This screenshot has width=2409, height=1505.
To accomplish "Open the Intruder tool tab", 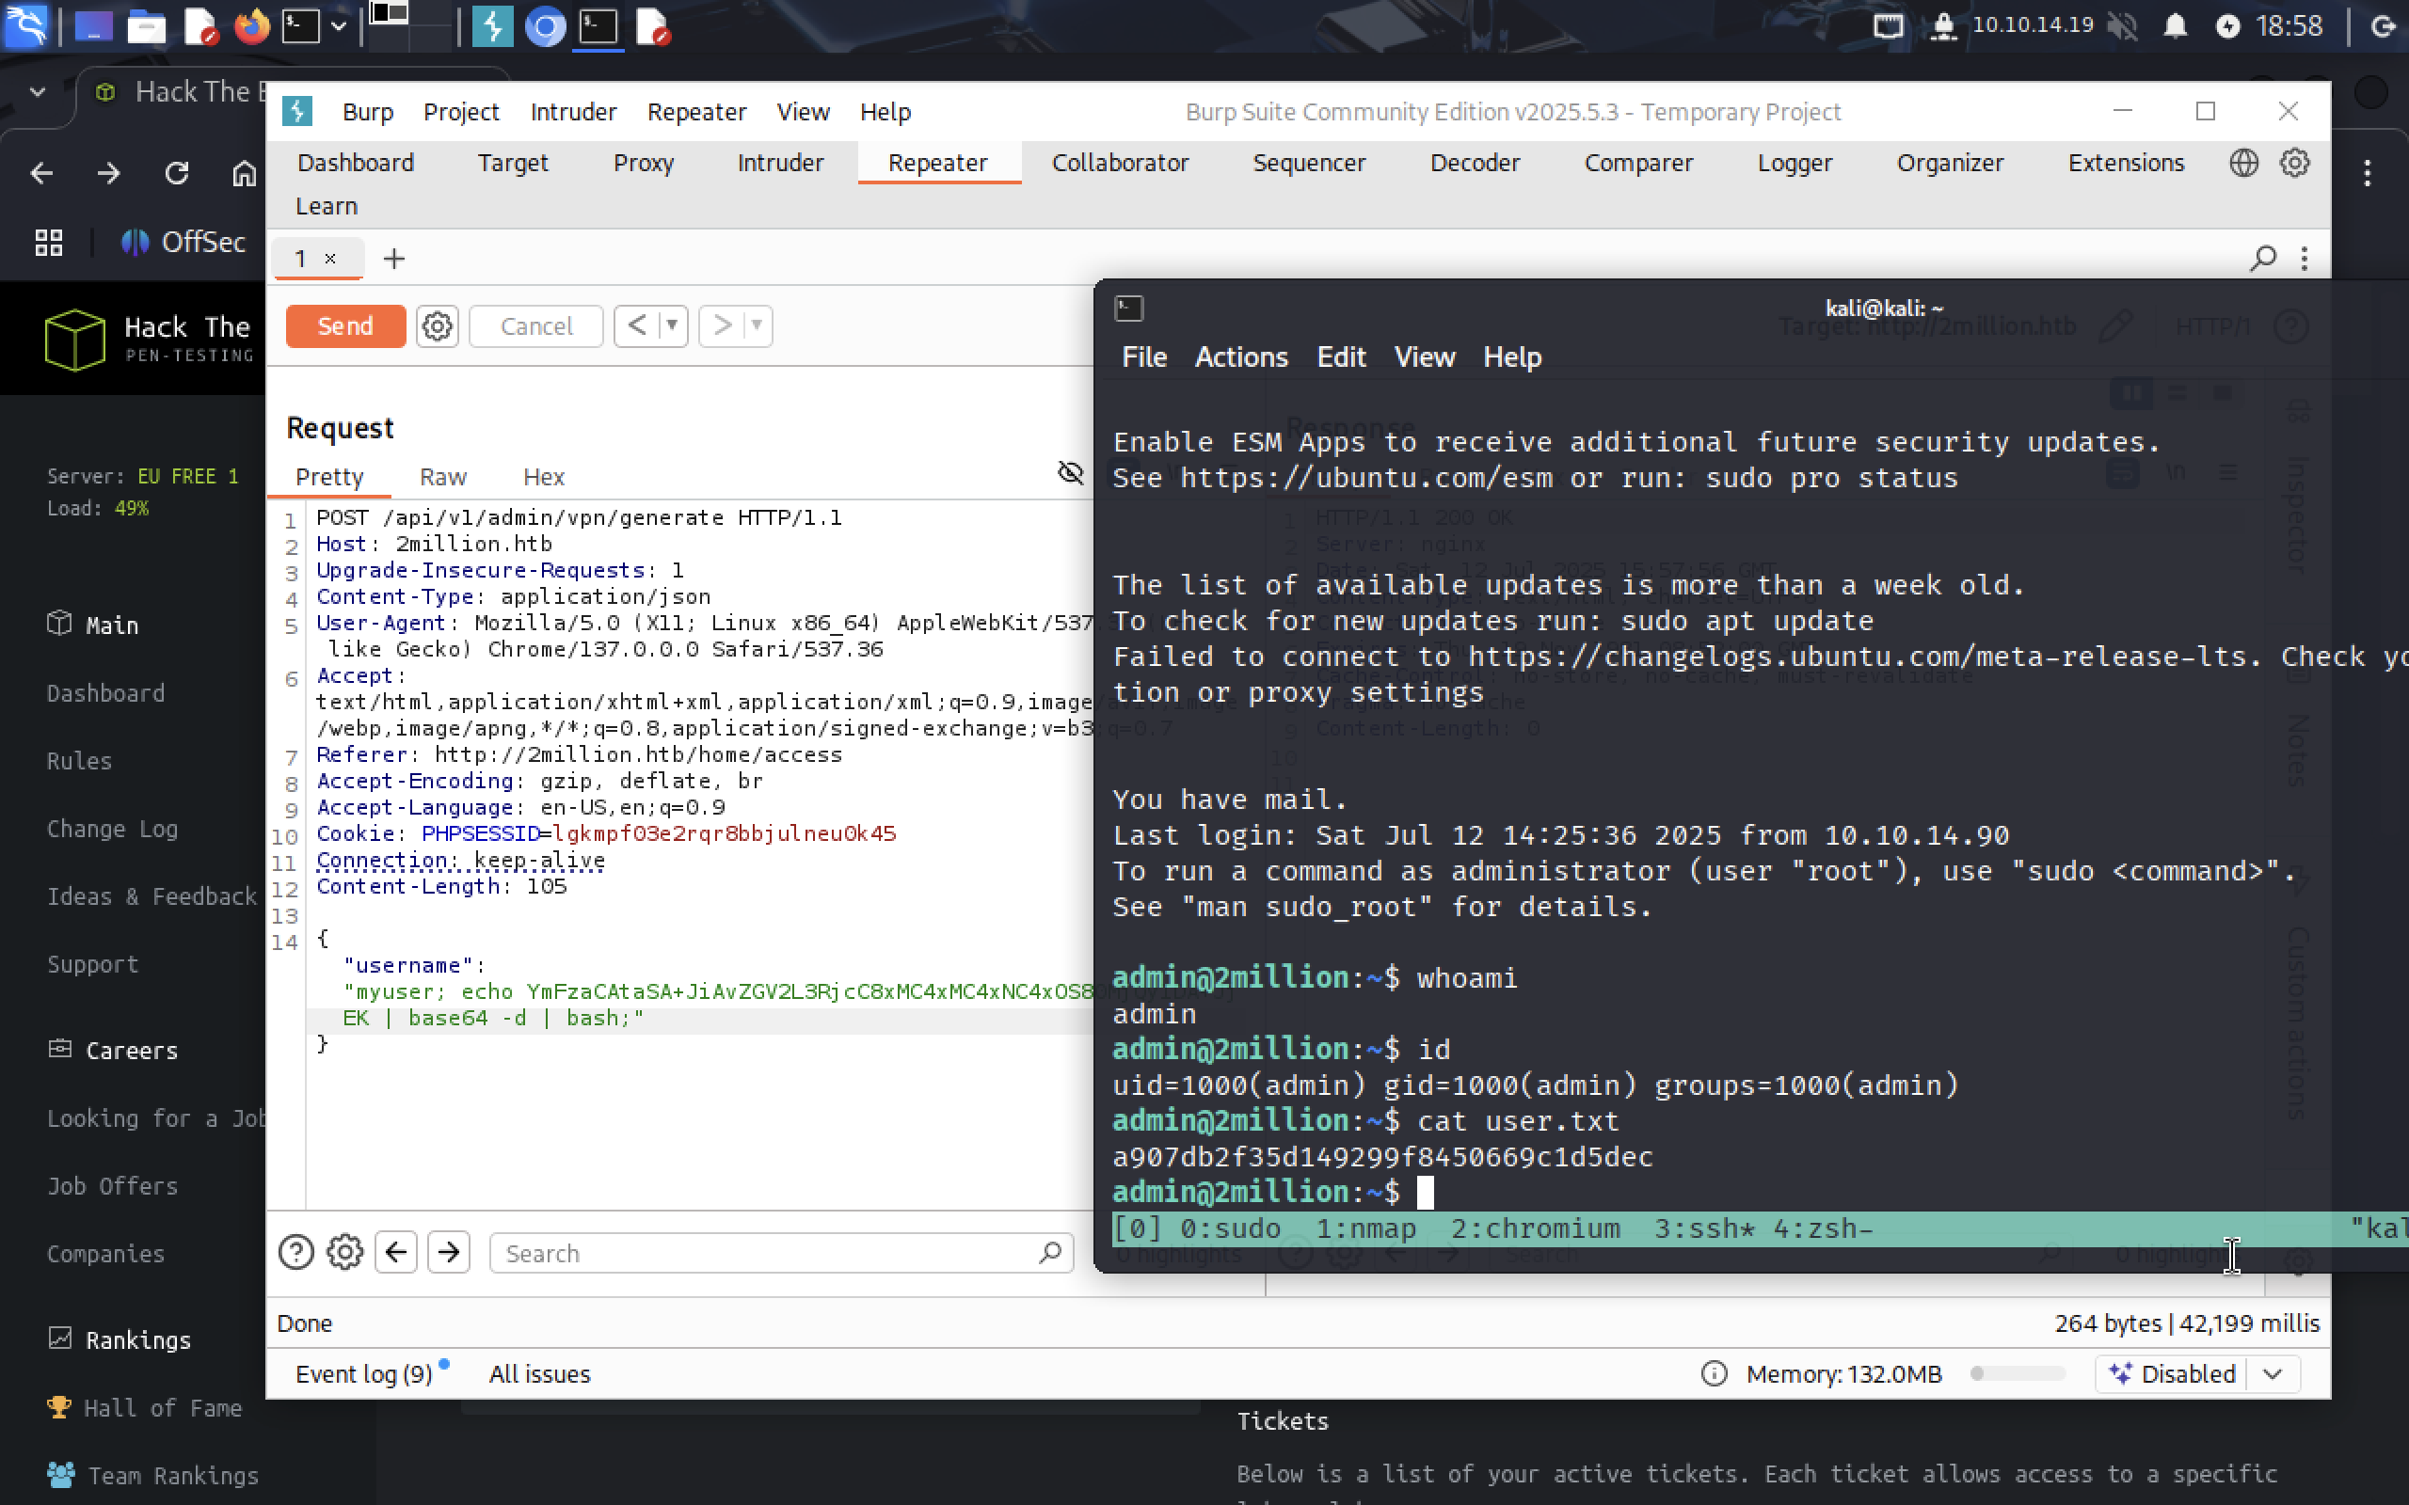I will click(780, 162).
